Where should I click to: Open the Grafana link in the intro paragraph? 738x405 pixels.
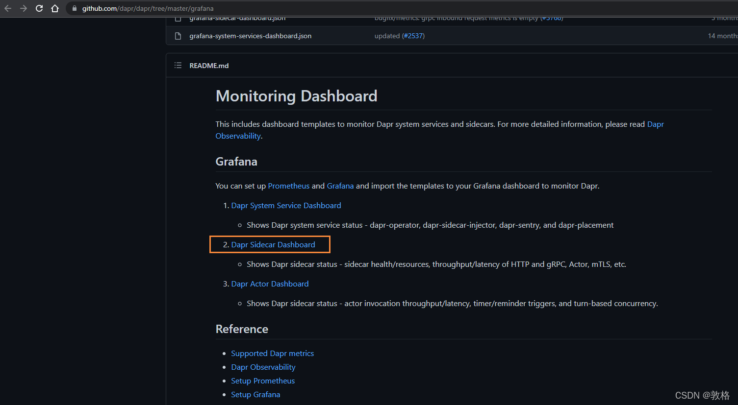tap(340, 186)
